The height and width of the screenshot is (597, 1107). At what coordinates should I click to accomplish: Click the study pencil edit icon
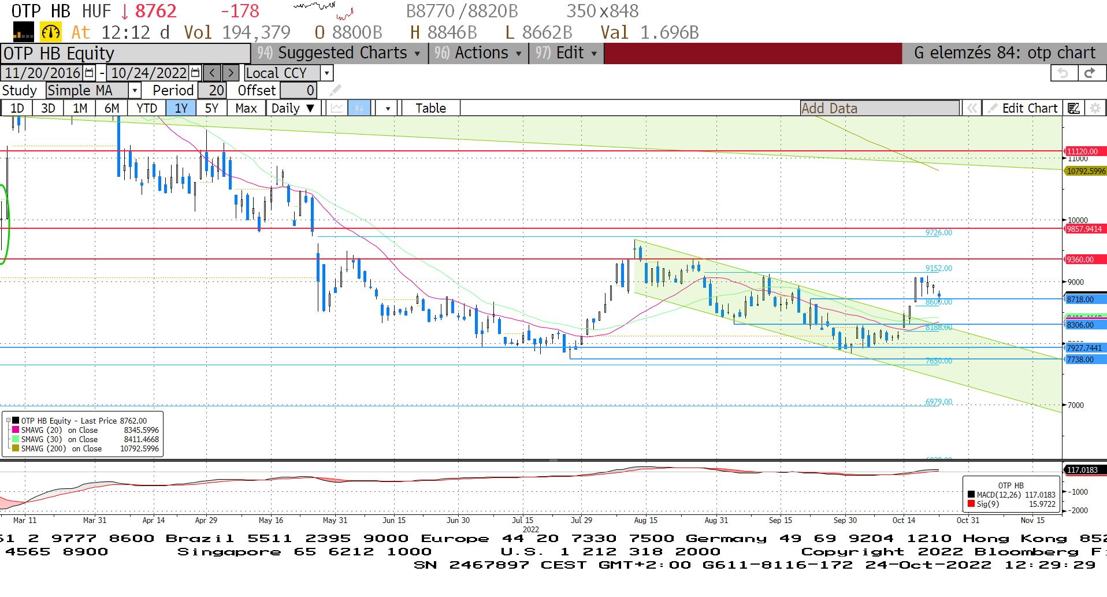335,91
